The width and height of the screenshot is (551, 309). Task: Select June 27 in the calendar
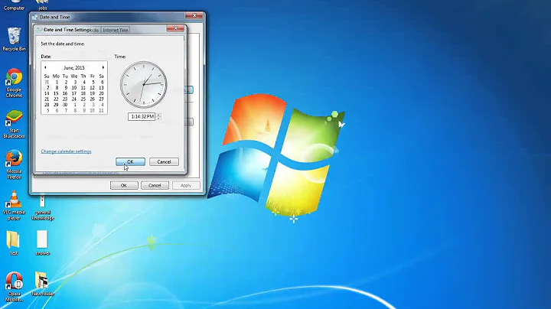[101, 99]
